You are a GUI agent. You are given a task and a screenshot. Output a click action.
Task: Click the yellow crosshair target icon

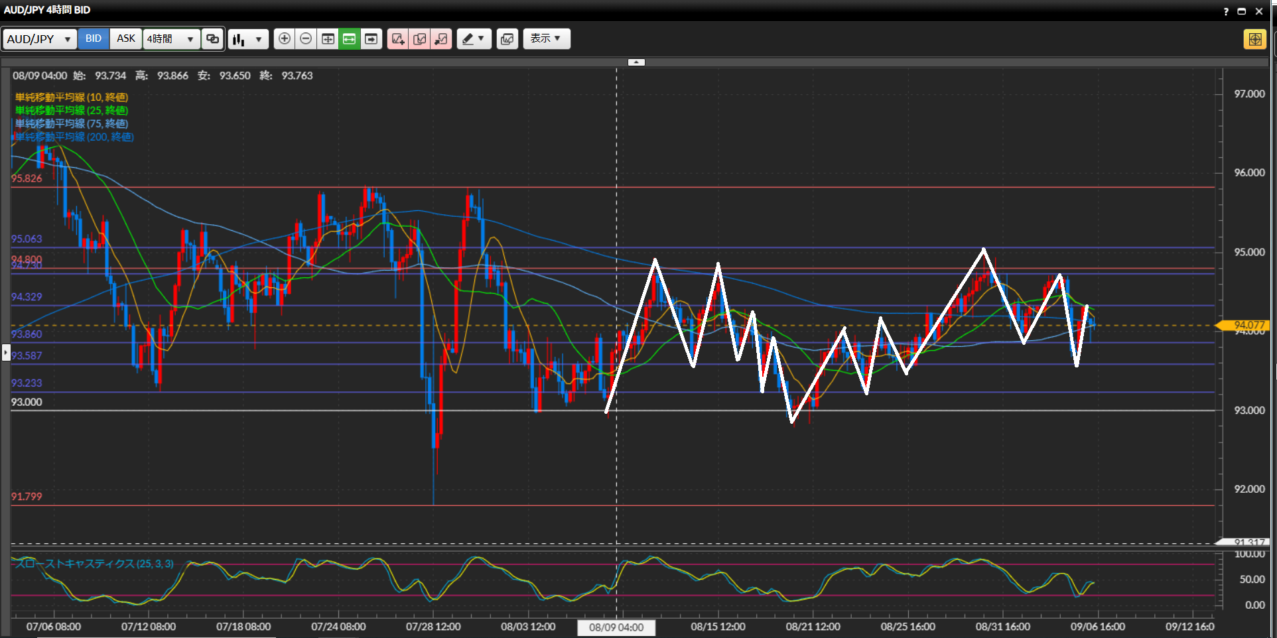(x=1254, y=39)
